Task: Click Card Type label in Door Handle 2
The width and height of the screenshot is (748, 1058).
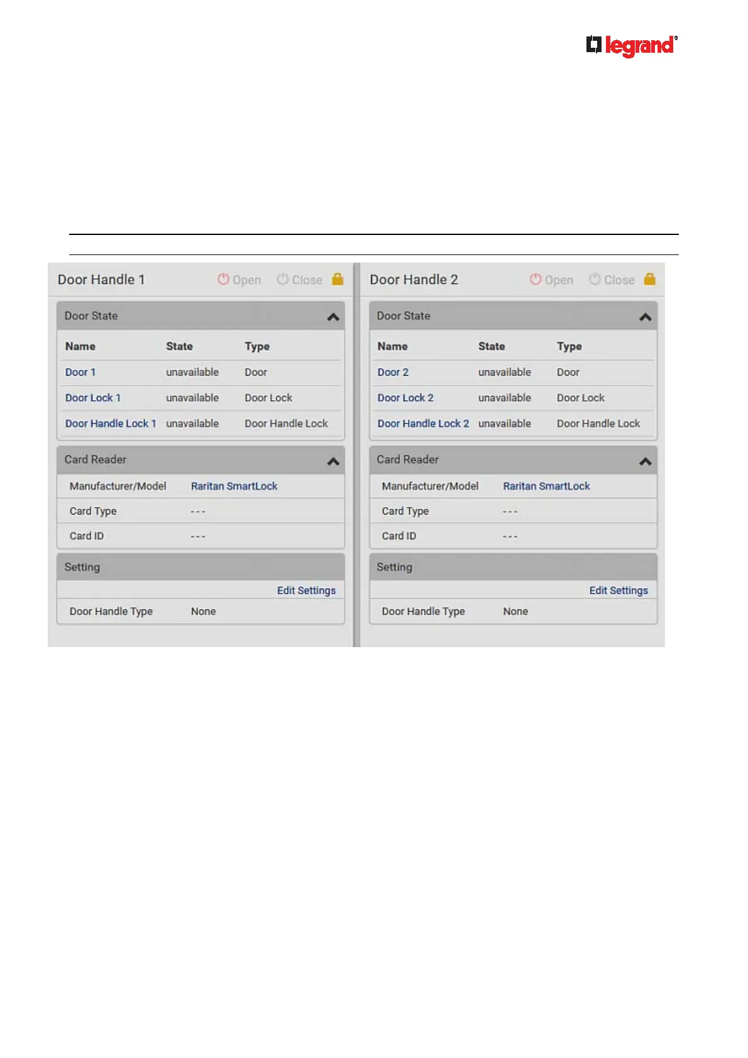Action: tap(405, 511)
